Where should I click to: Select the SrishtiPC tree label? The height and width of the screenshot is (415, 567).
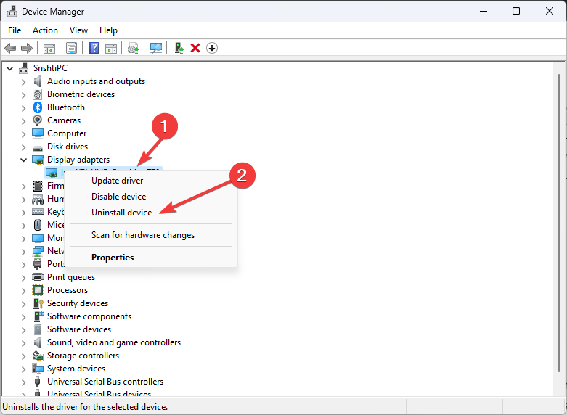coord(50,68)
